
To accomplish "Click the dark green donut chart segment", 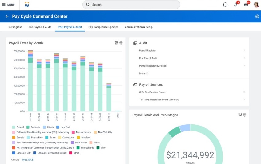I will (x=174, y=131).
